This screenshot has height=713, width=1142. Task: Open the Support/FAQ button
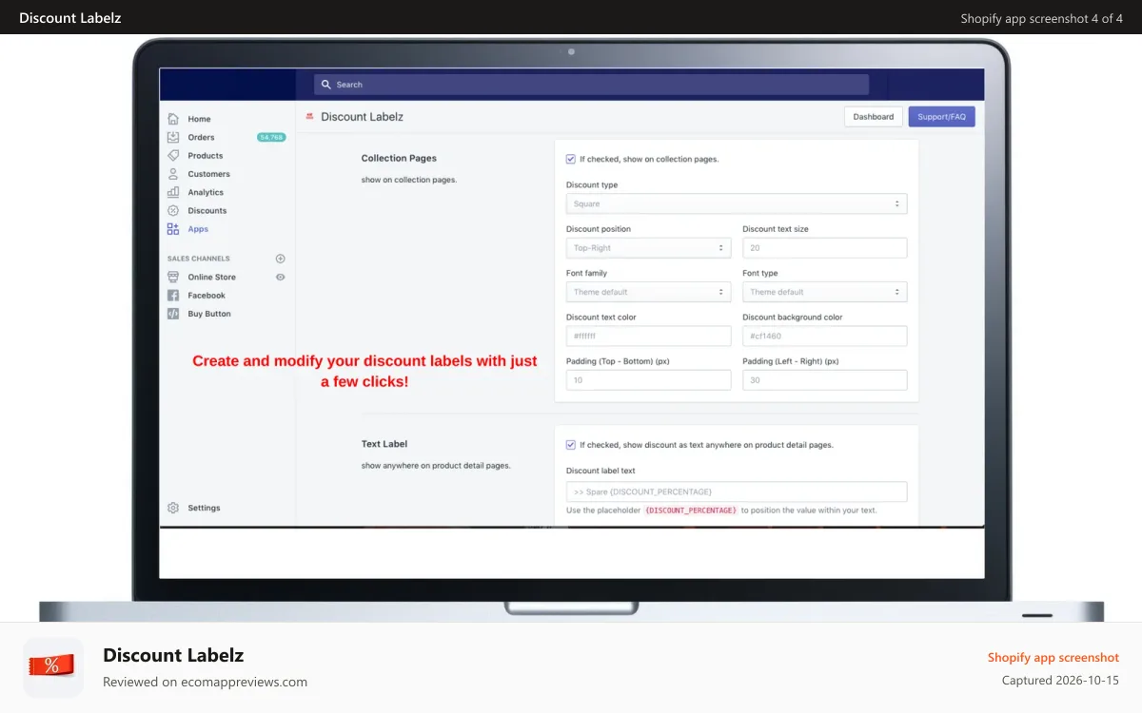pos(942,117)
